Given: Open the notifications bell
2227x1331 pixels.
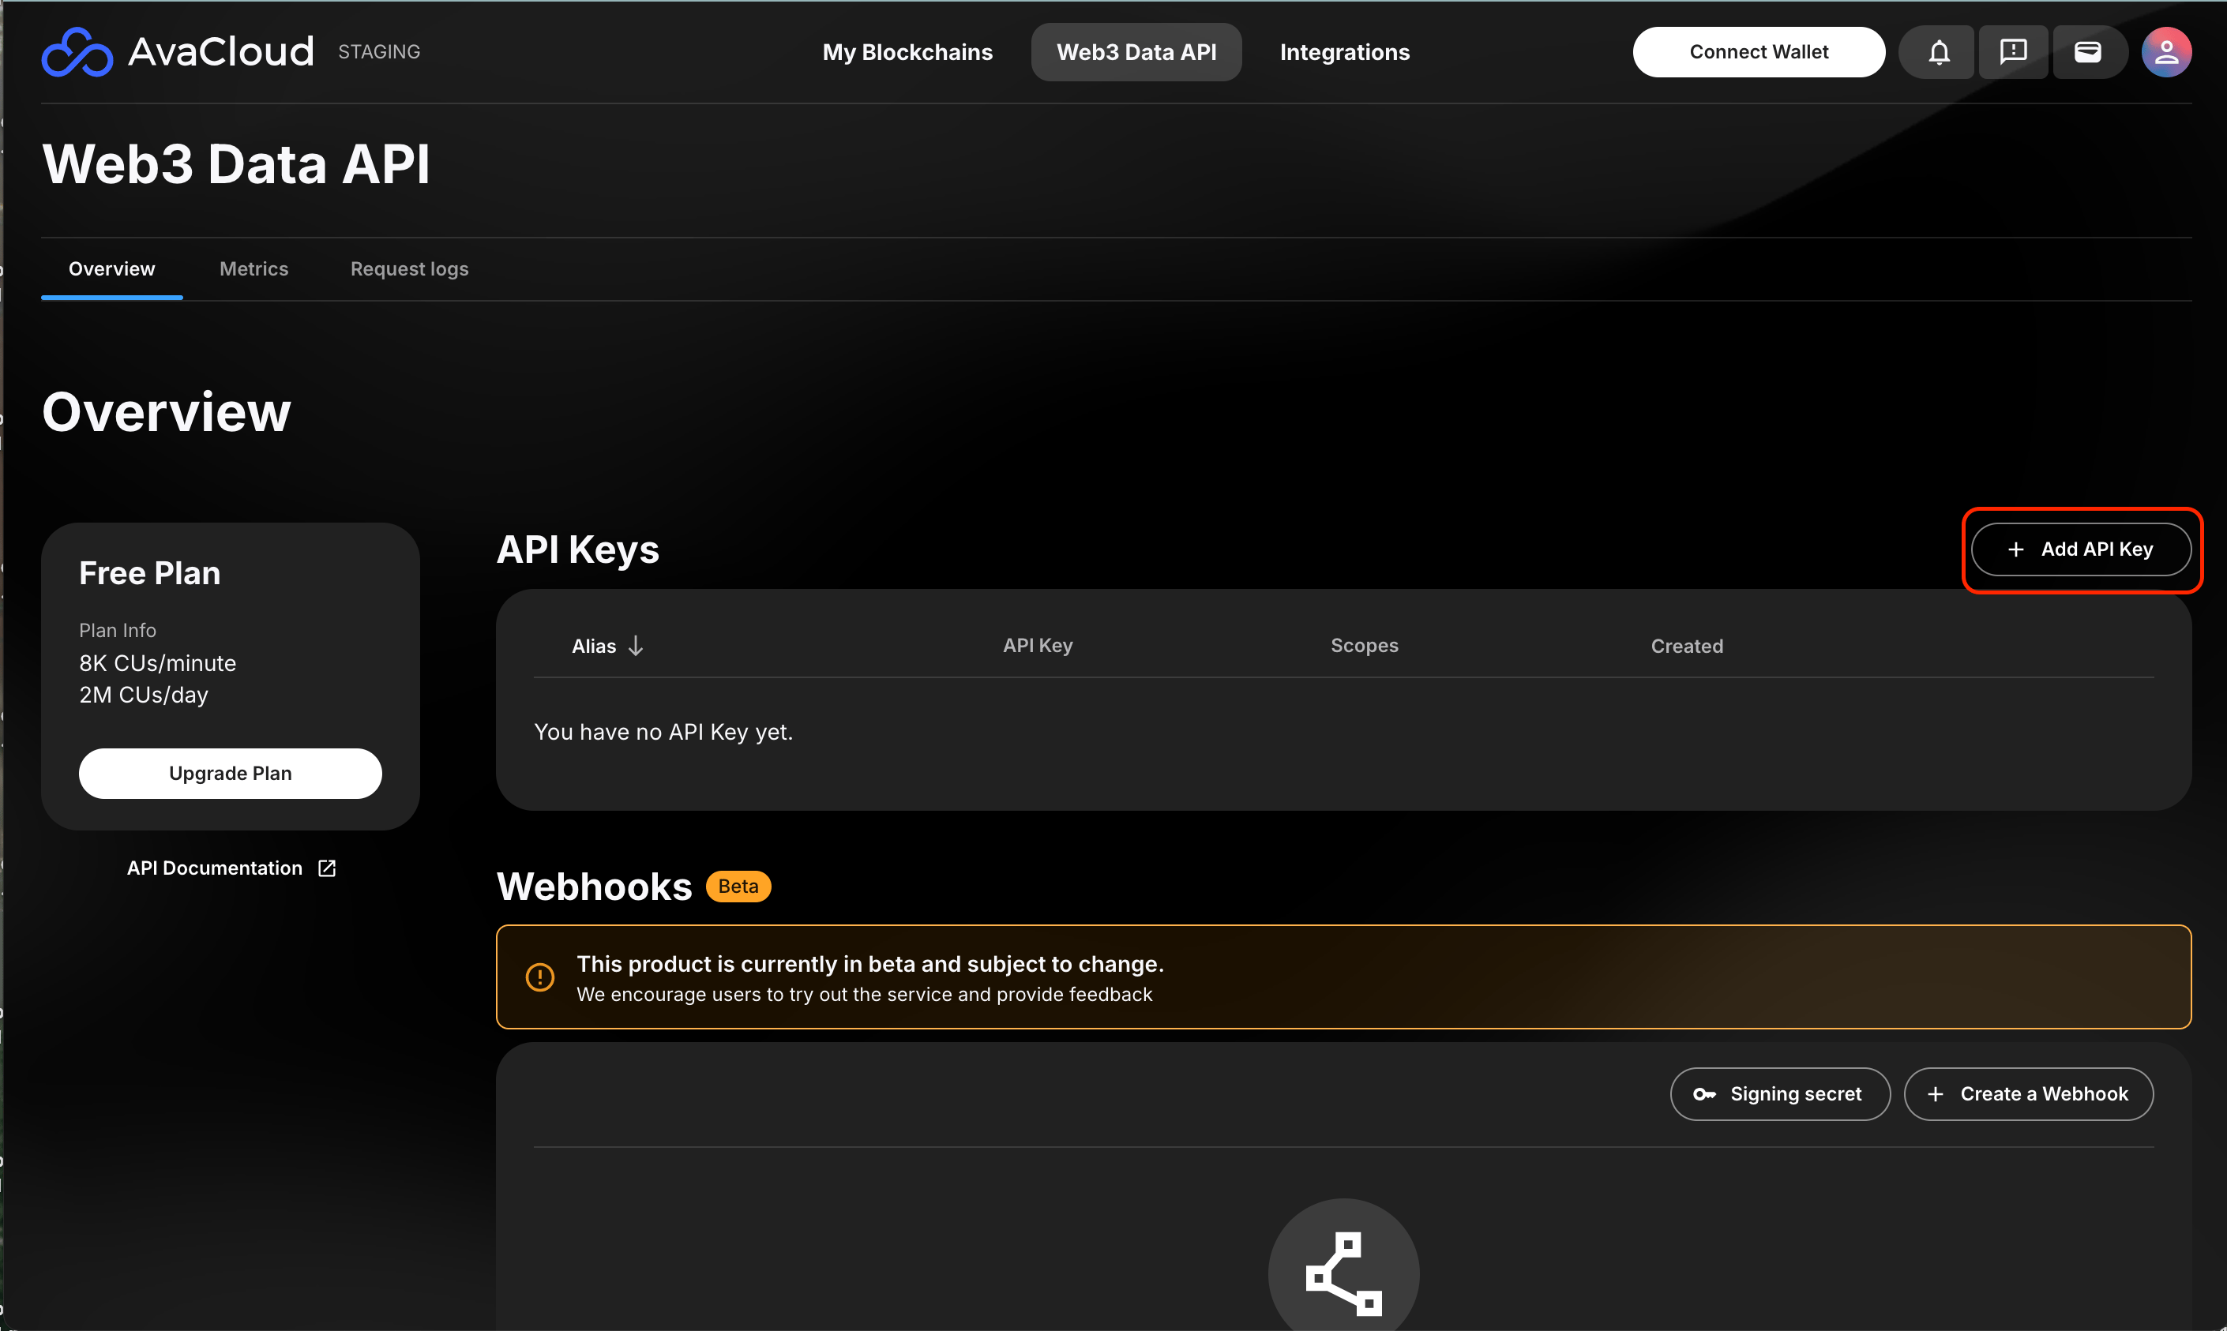Looking at the screenshot, I should (x=1938, y=52).
